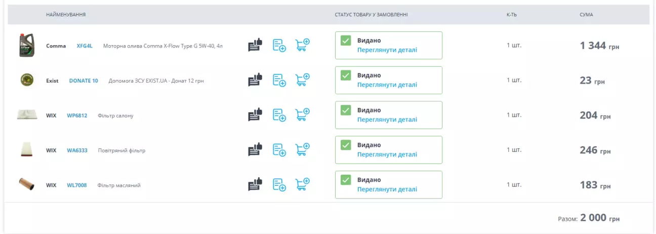View status details for WL7008
Screen dimensions: 656x234
click(x=387, y=190)
